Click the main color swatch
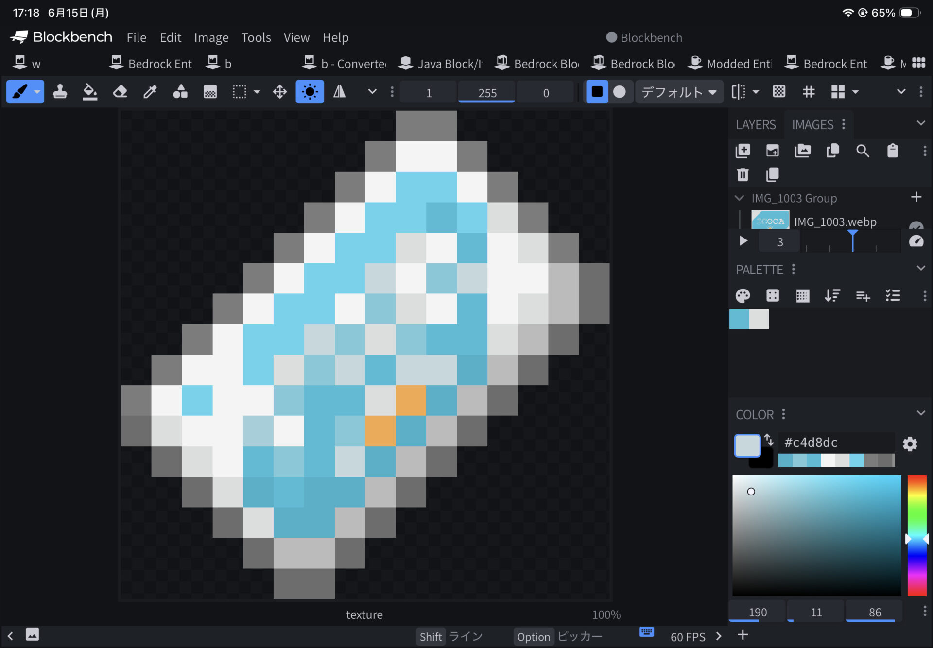The height and width of the screenshot is (648, 933). (x=747, y=445)
